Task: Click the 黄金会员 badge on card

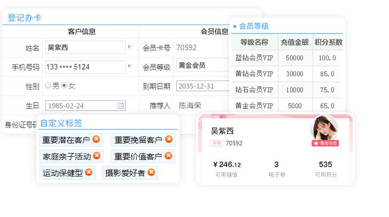Action: [x=325, y=143]
